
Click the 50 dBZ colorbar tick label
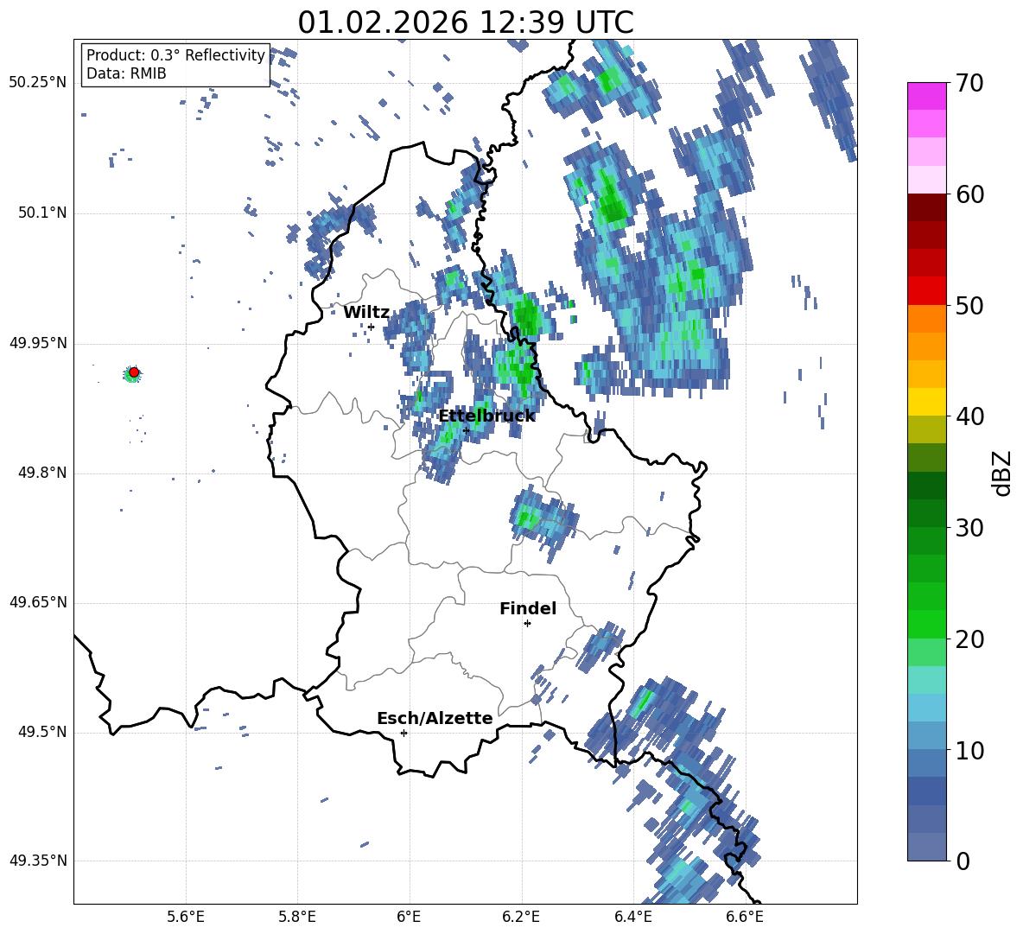(x=969, y=306)
